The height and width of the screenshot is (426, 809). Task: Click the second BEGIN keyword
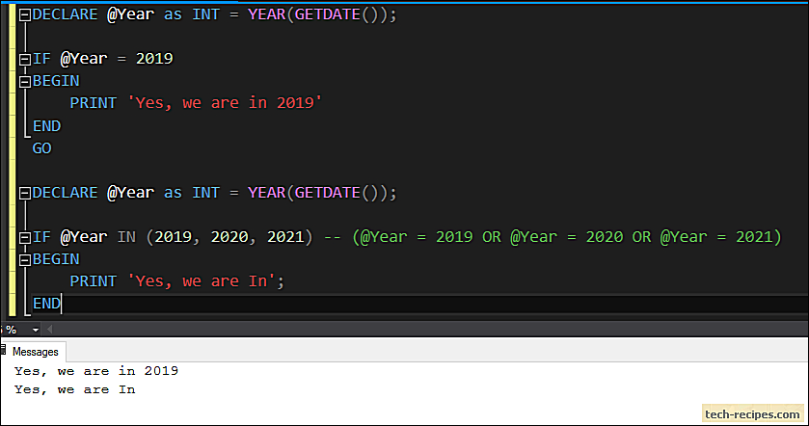[56, 259]
